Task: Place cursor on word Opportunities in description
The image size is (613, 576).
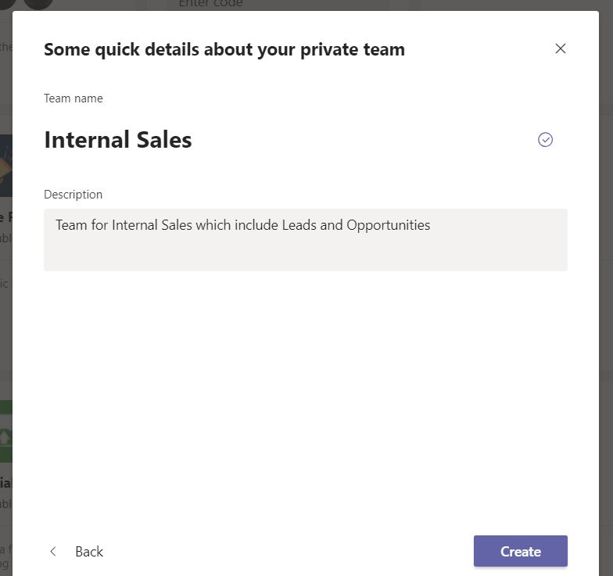Action: [388, 225]
